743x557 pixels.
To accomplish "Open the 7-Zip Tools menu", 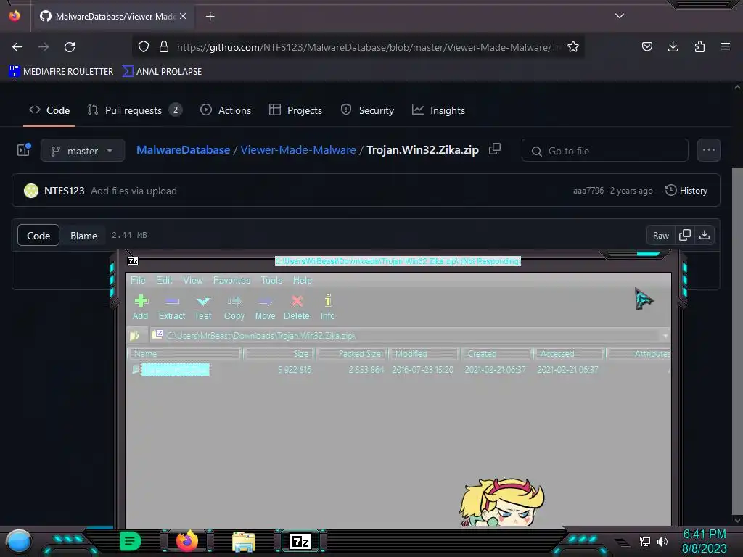I will [271, 281].
